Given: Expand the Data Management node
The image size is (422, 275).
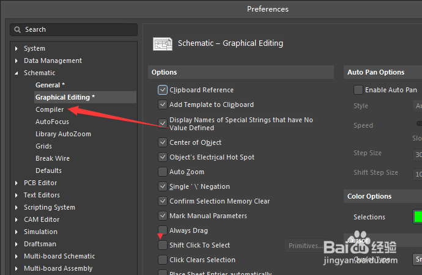Looking at the screenshot, I should click(17, 61).
